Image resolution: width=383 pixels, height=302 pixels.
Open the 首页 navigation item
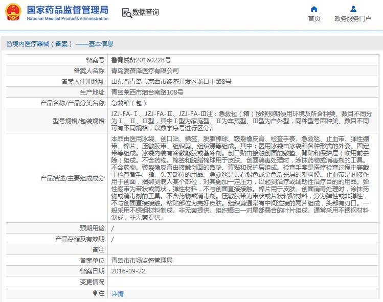[314, 19]
